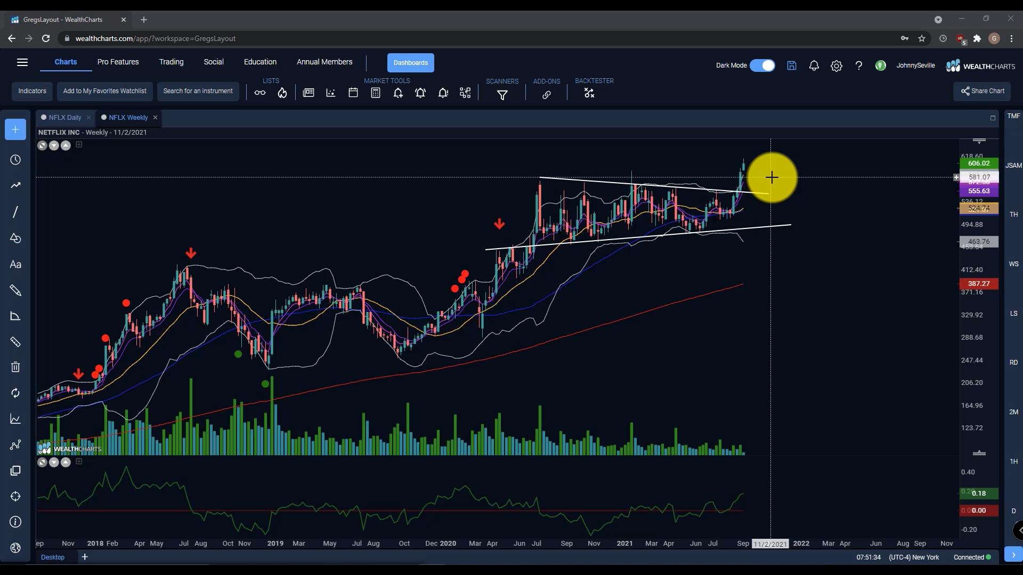Toggle the green status indicator beside JohnnySeville
This screenshot has height=575, width=1023.
pyautogui.click(x=881, y=65)
